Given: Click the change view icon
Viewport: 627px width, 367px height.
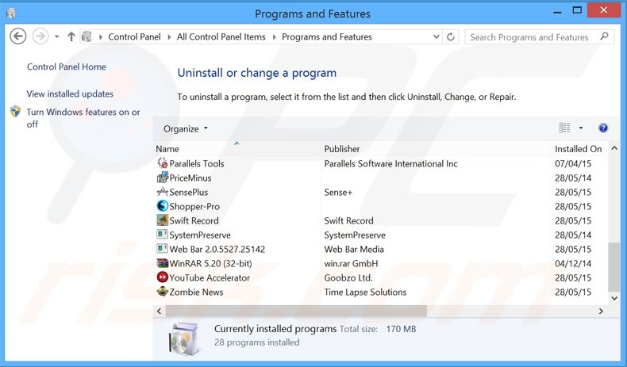Looking at the screenshot, I should pos(564,128).
